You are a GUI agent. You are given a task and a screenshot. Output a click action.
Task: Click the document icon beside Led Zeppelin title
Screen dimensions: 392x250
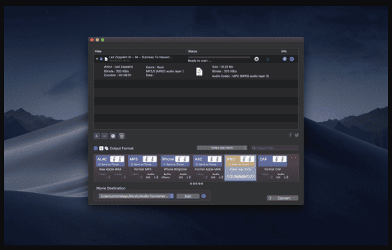click(106, 59)
